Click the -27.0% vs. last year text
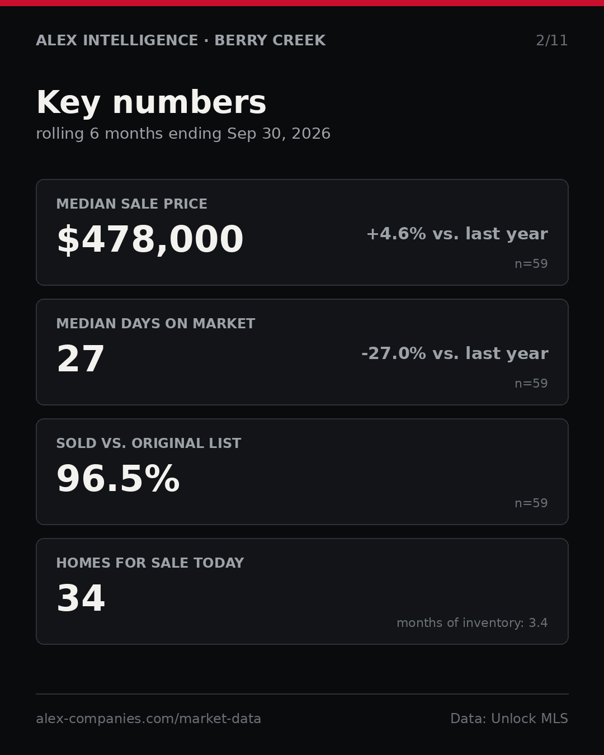 [x=455, y=353]
